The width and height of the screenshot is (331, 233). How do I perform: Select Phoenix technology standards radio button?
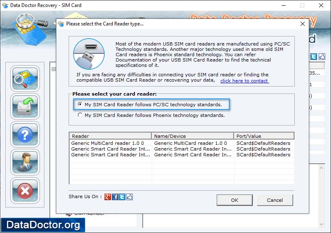[x=80, y=115]
